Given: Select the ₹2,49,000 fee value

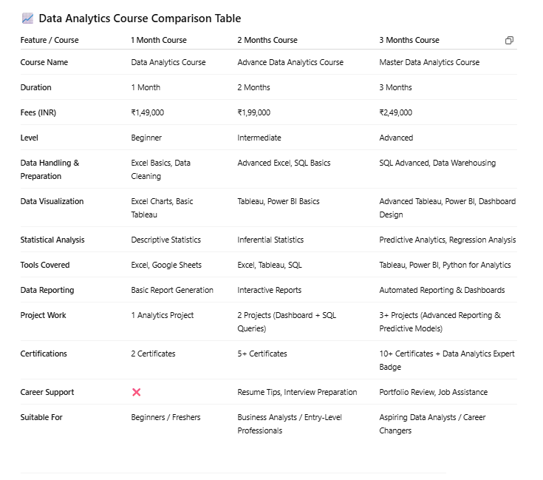Looking at the screenshot, I should [395, 112].
